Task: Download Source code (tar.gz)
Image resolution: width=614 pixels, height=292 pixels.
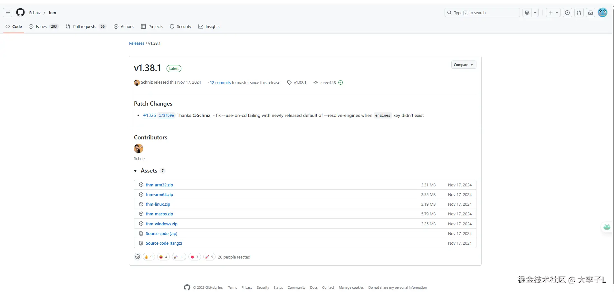Action: (164, 243)
